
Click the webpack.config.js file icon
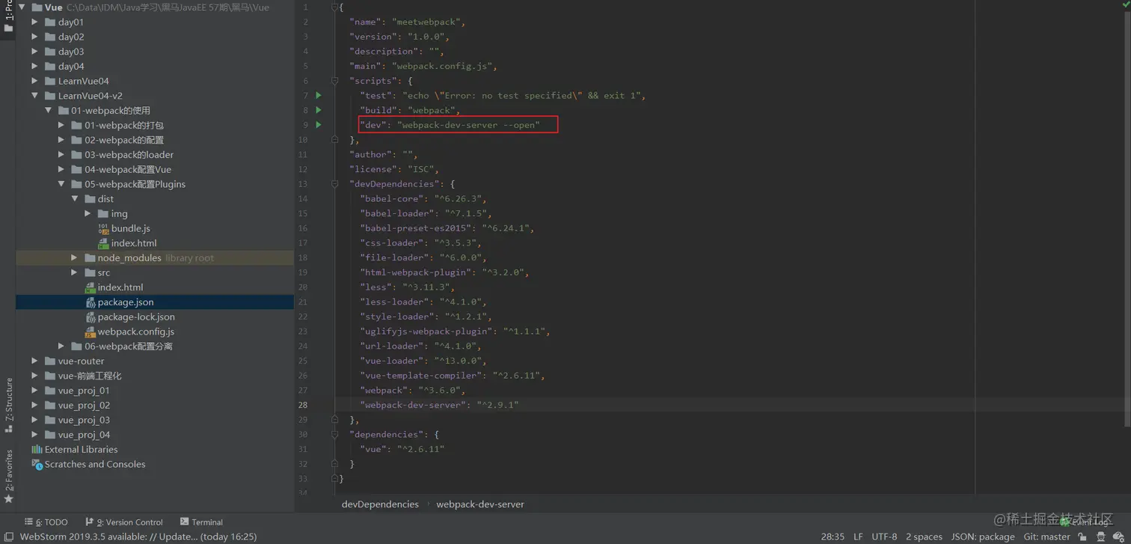click(x=90, y=331)
